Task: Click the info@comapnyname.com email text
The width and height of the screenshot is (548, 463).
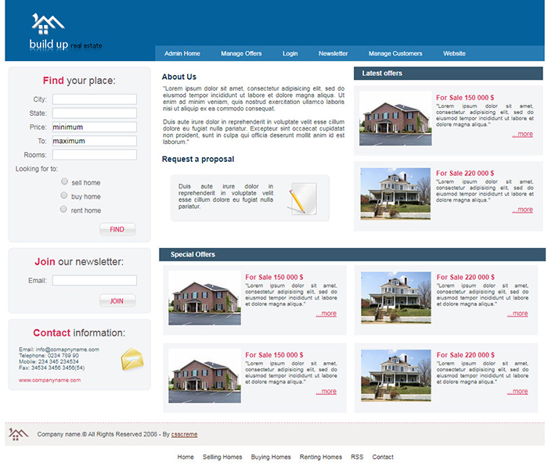Action: click(67, 349)
